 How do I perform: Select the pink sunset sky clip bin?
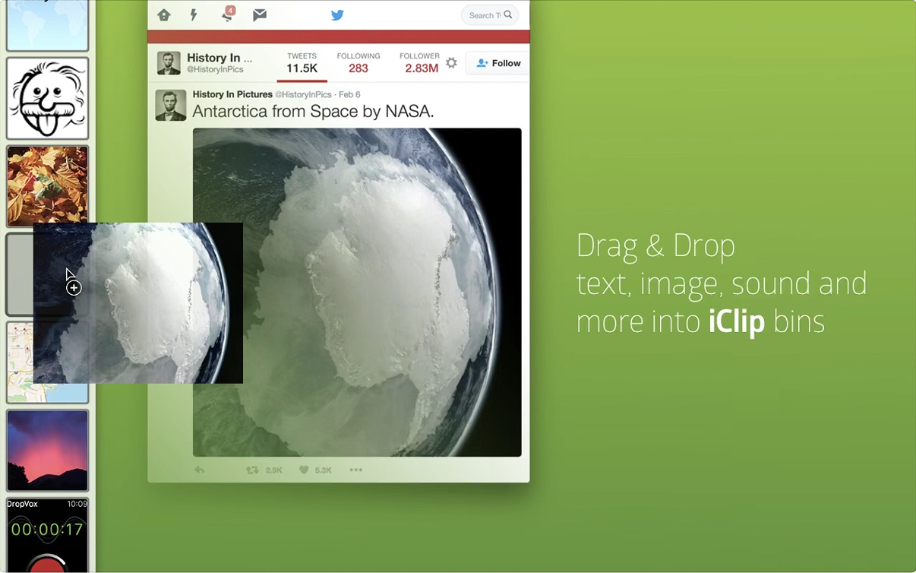(48, 450)
